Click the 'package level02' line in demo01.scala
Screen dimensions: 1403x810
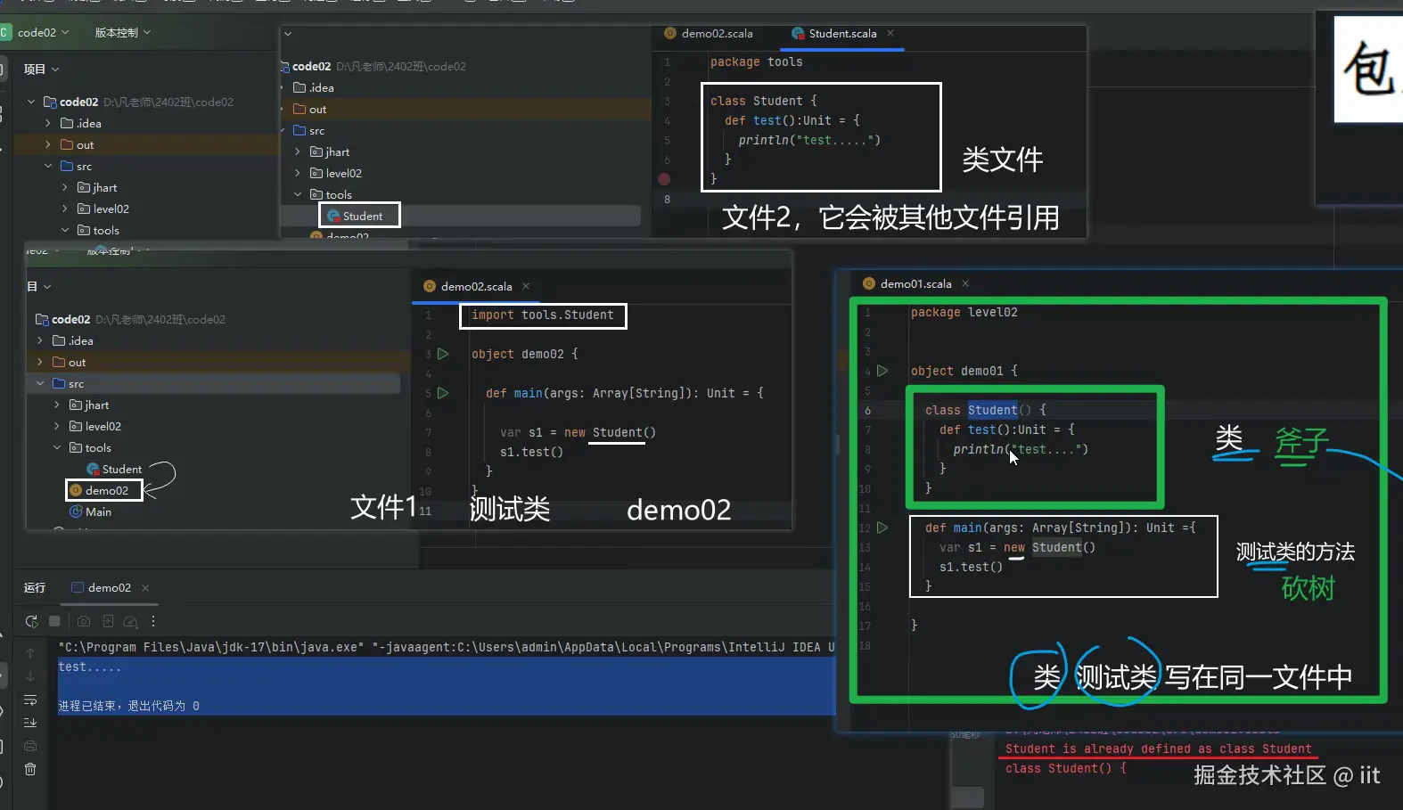coord(964,312)
